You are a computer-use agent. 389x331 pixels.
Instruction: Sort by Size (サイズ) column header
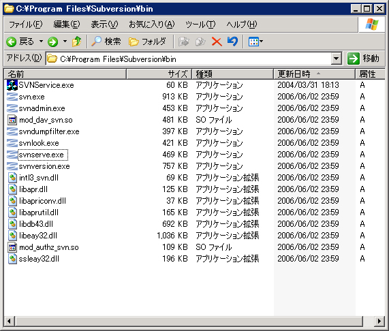[x=159, y=74]
